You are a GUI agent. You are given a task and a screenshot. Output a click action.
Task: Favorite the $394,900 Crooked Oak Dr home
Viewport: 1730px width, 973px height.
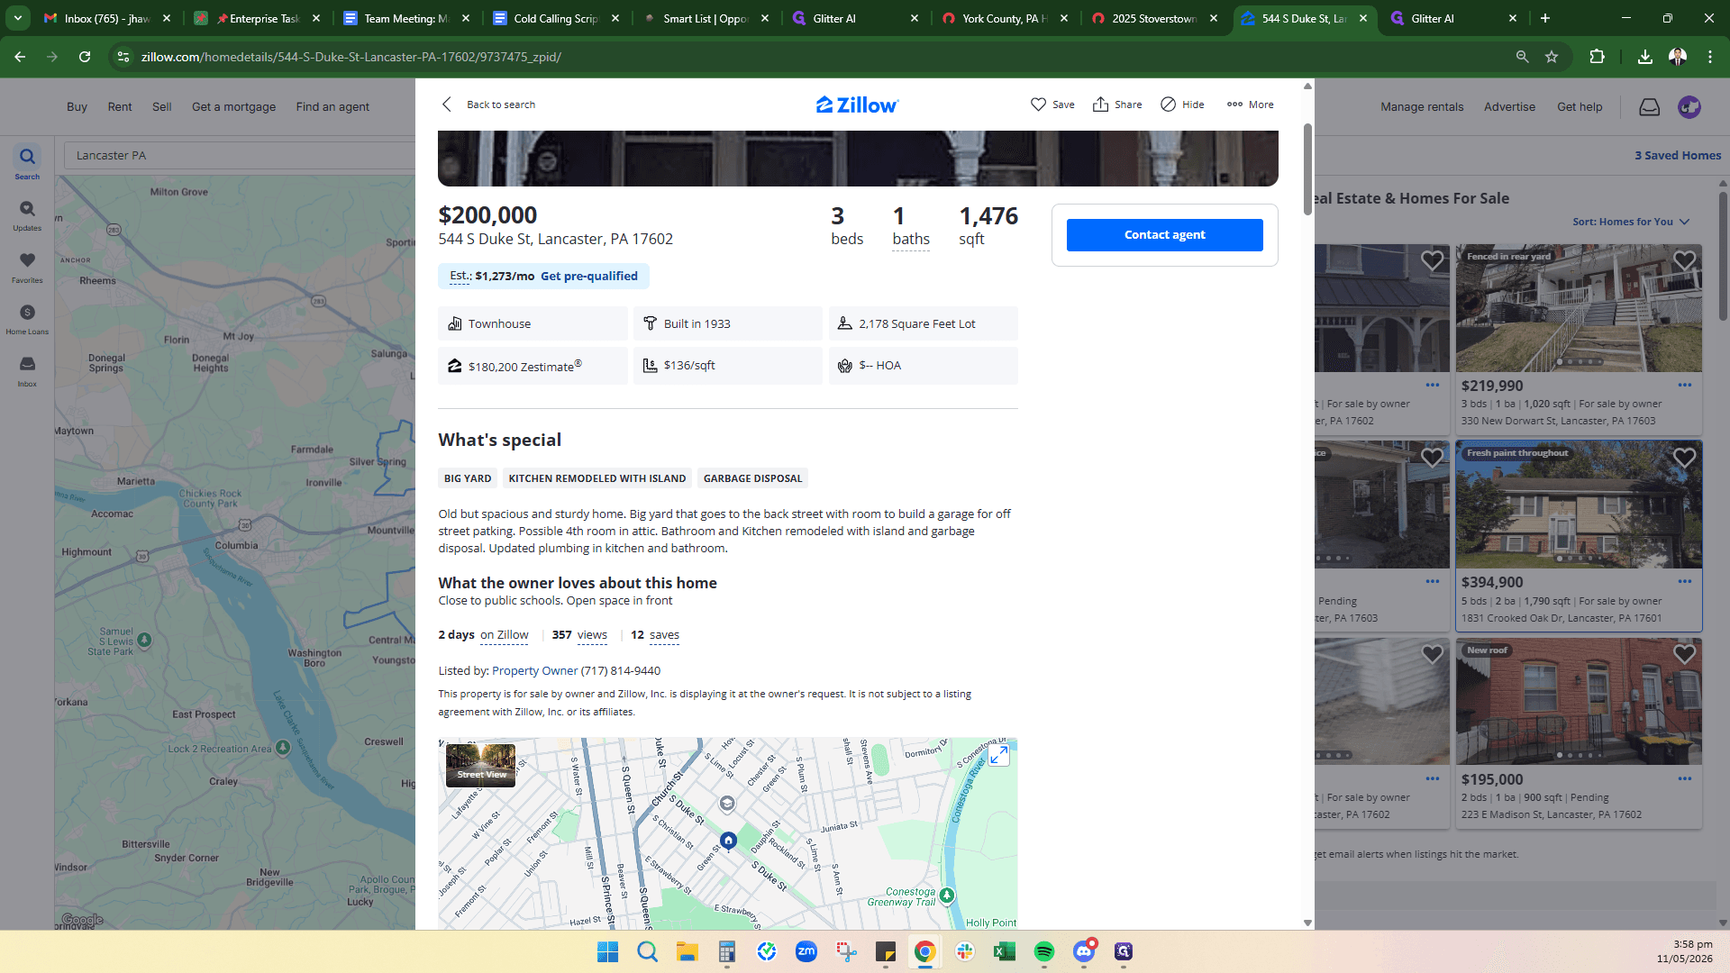point(1684,459)
